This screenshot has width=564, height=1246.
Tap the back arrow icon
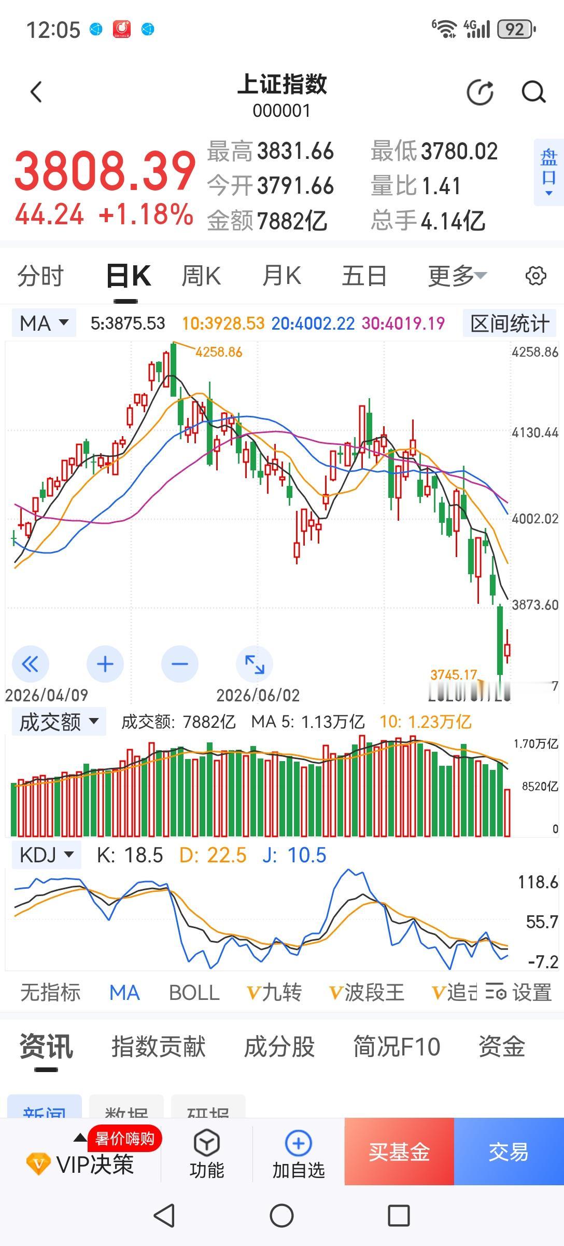tap(36, 92)
